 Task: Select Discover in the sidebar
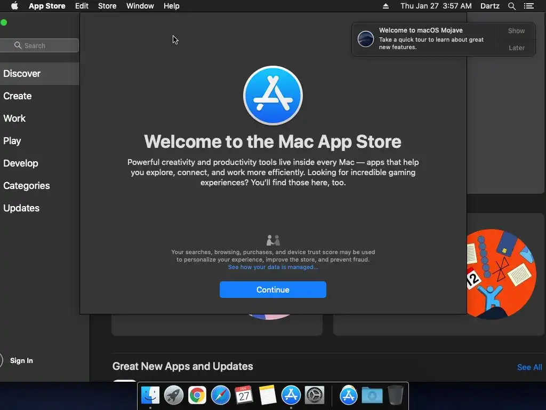point(39,74)
